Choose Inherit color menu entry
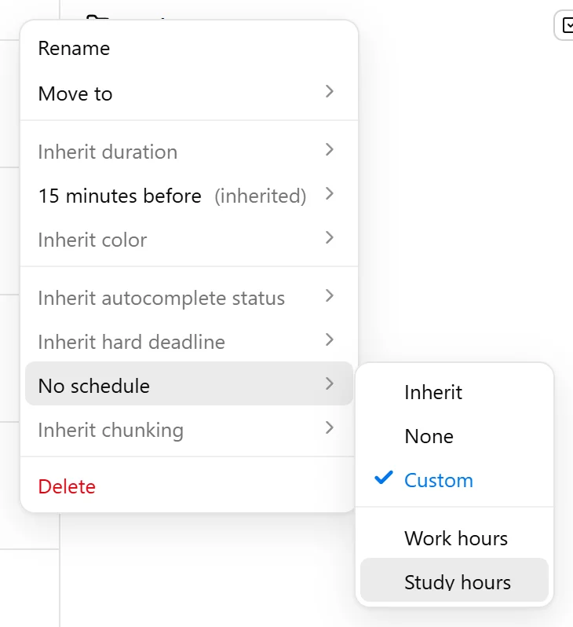Viewport: 573px width, 627px height. [x=188, y=239]
